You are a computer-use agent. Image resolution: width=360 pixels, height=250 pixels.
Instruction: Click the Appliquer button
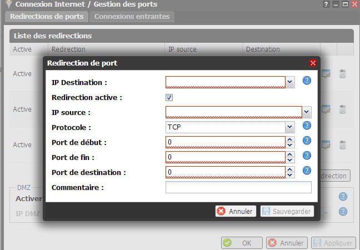pos(333,243)
